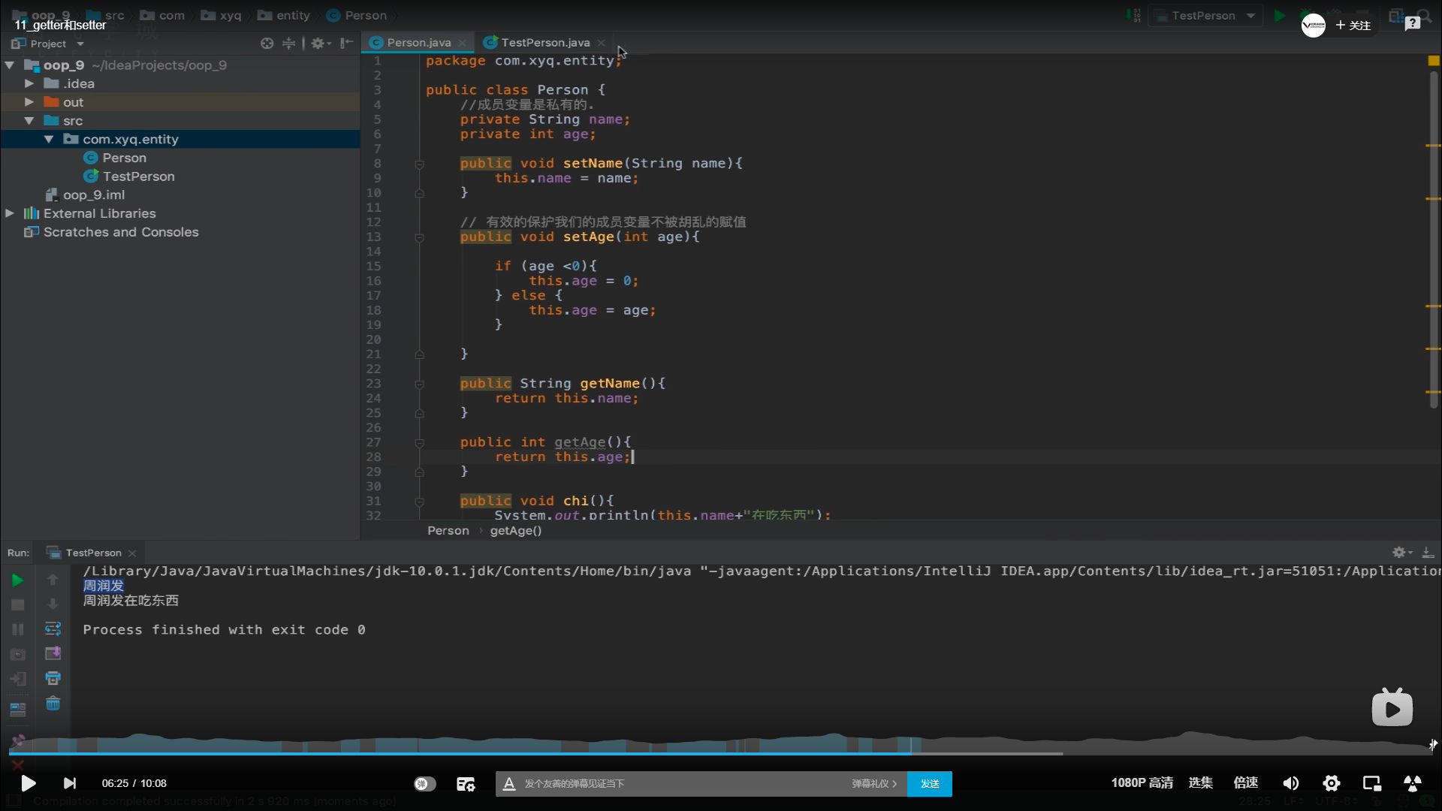Skip to the next video episode
Image resolution: width=1442 pixels, height=811 pixels.
click(69, 783)
